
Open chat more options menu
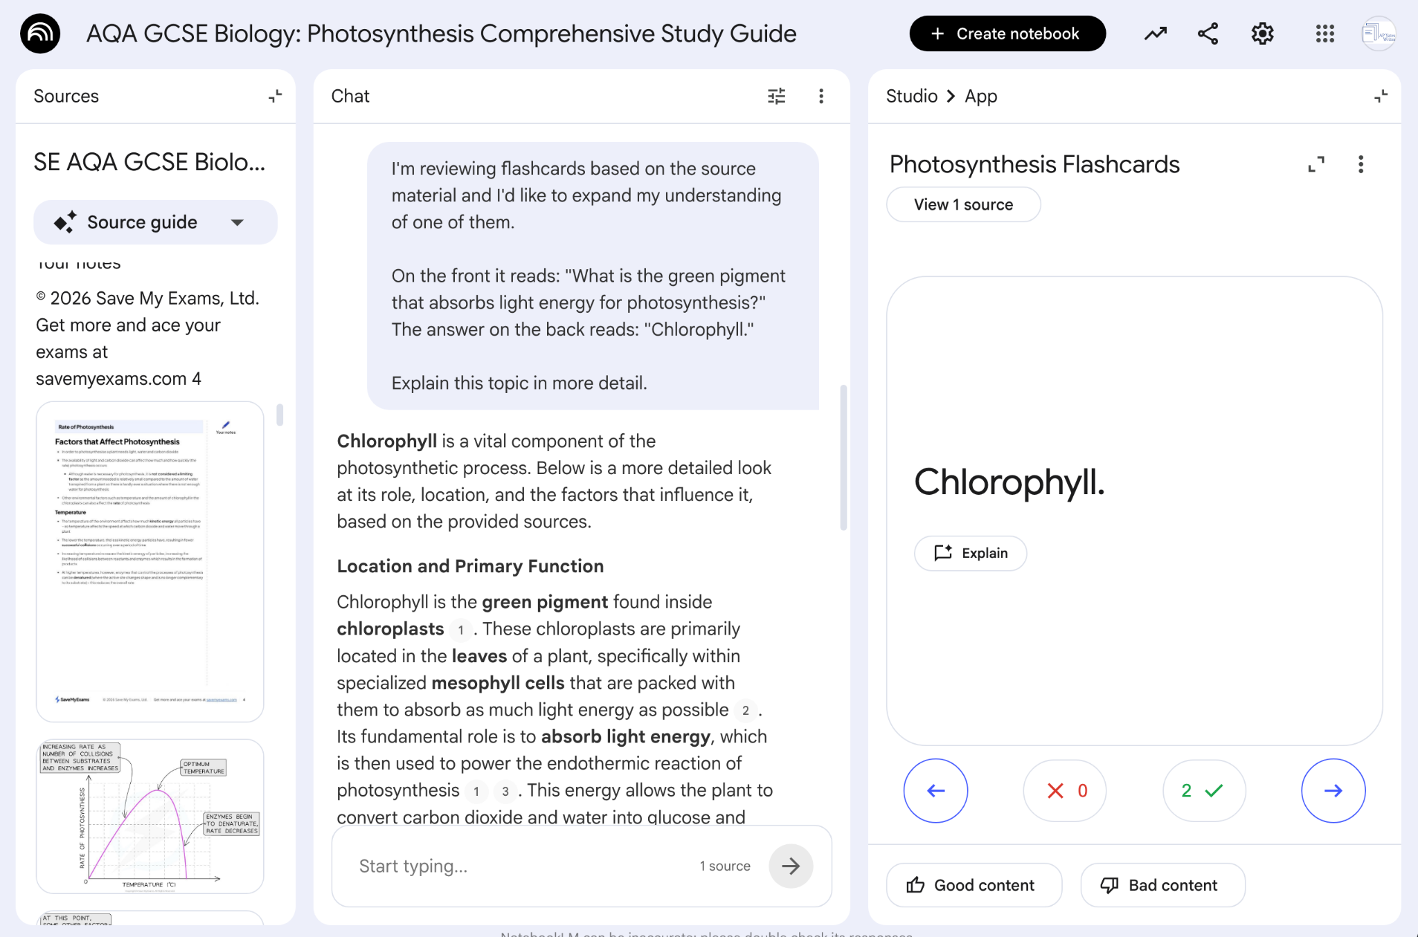[x=821, y=96]
